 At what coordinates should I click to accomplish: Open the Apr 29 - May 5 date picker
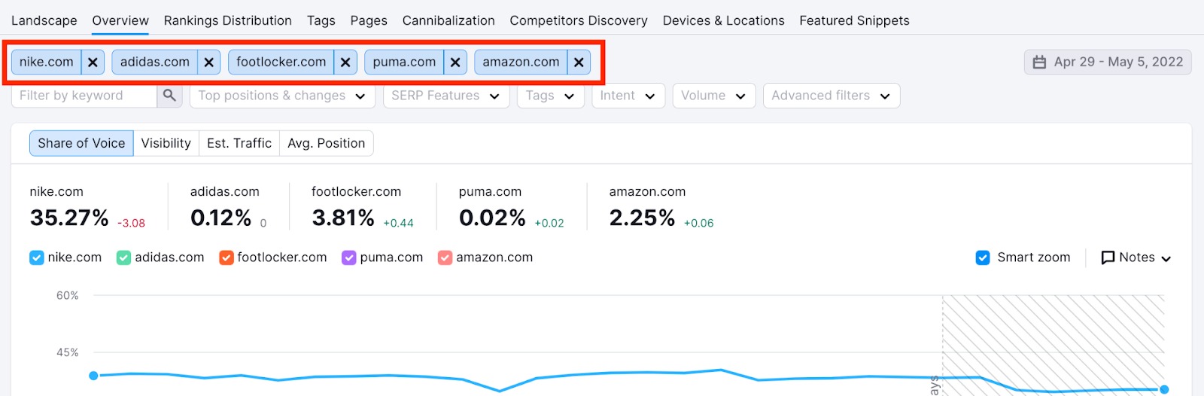(1108, 62)
